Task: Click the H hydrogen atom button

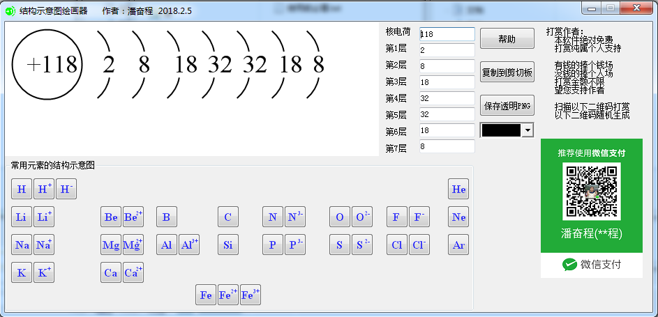Action: point(22,190)
